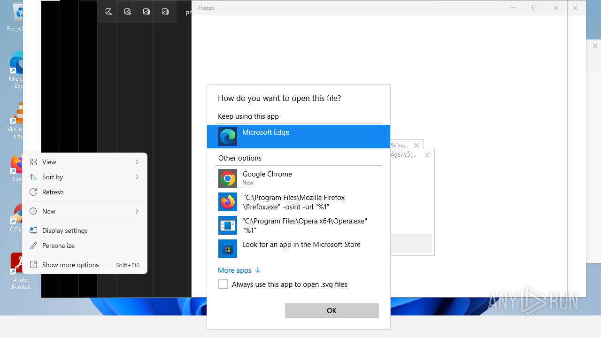
Task: Click Google Chrome text label
Action: coord(267,174)
